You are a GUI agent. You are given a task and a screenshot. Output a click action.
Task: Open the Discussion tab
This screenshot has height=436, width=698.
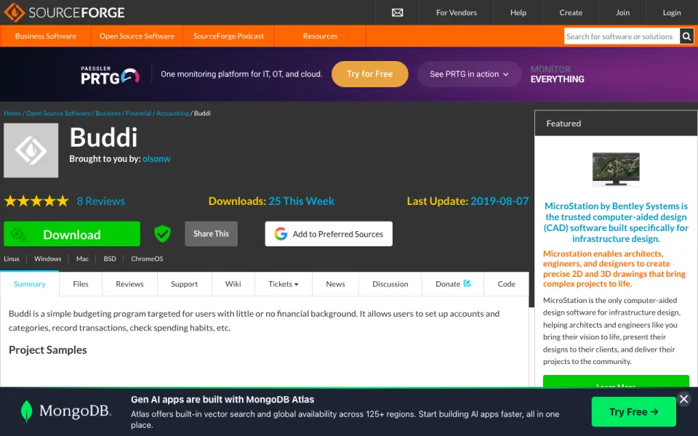point(390,284)
